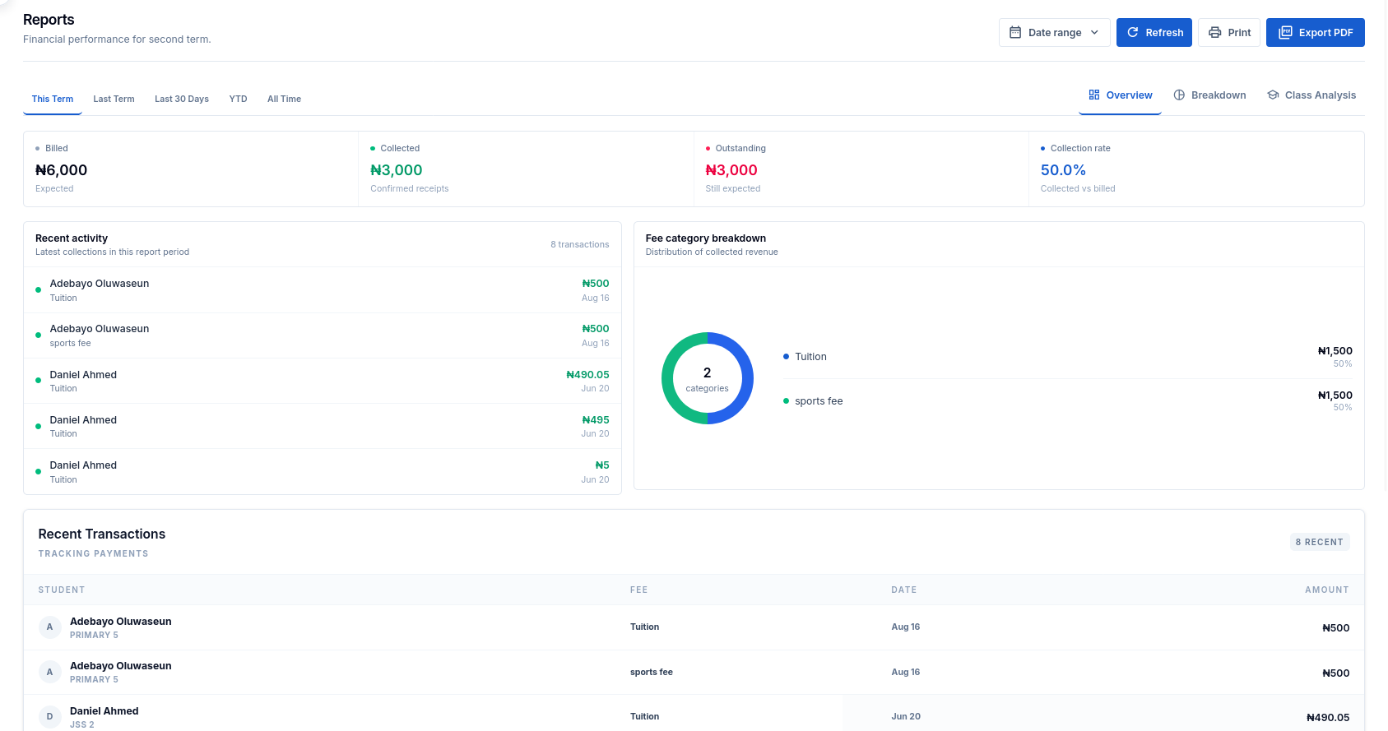Click 'sports fee' cell in transactions table
The image size is (1388, 731).
point(652,673)
